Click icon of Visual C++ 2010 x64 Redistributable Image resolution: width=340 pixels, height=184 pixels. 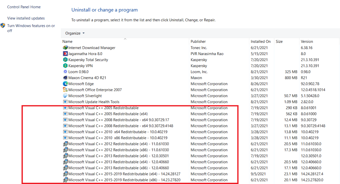pyautogui.click(x=65, y=132)
